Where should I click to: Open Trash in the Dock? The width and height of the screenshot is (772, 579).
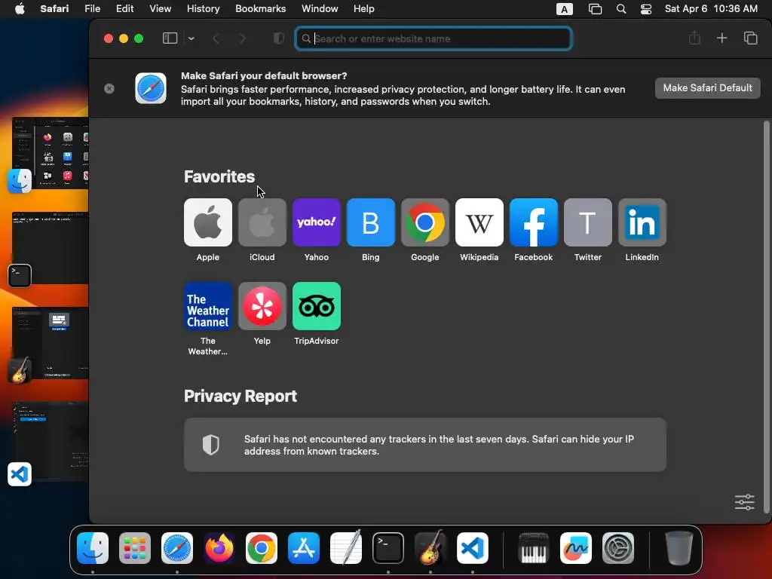679,548
